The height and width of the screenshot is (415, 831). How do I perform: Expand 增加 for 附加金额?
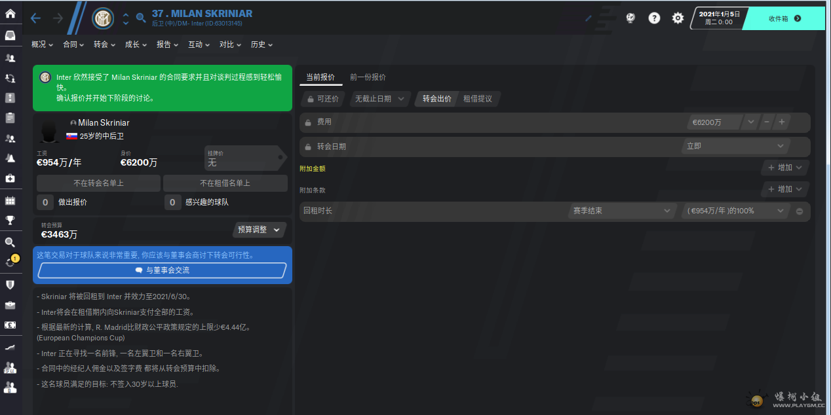(x=785, y=168)
